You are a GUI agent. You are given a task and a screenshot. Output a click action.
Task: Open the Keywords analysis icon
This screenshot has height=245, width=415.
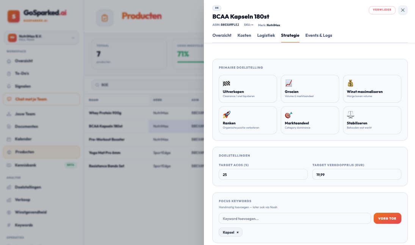(x=9, y=225)
